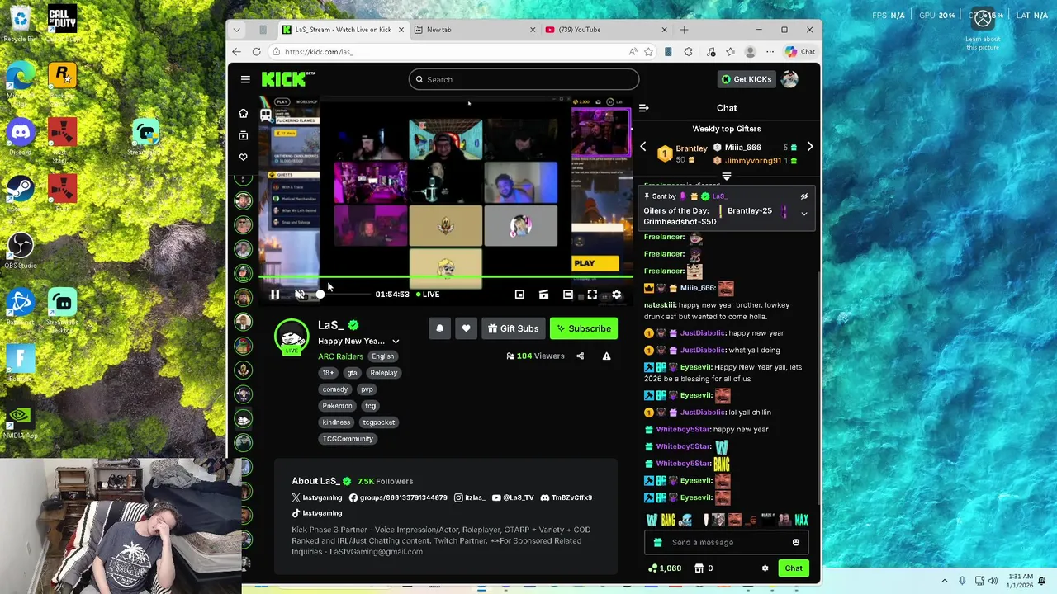Collapse the chat panel with the arrow icon
Image resolution: width=1057 pixels, height=594 pixels.
[643, 108]
